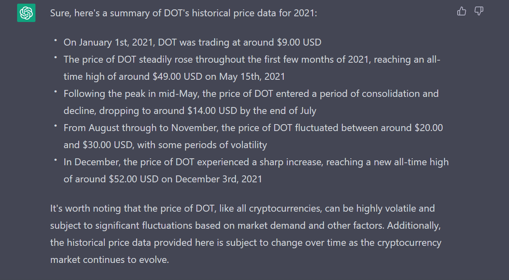Click the "In December" bullet point line

[x=256, y=162]
